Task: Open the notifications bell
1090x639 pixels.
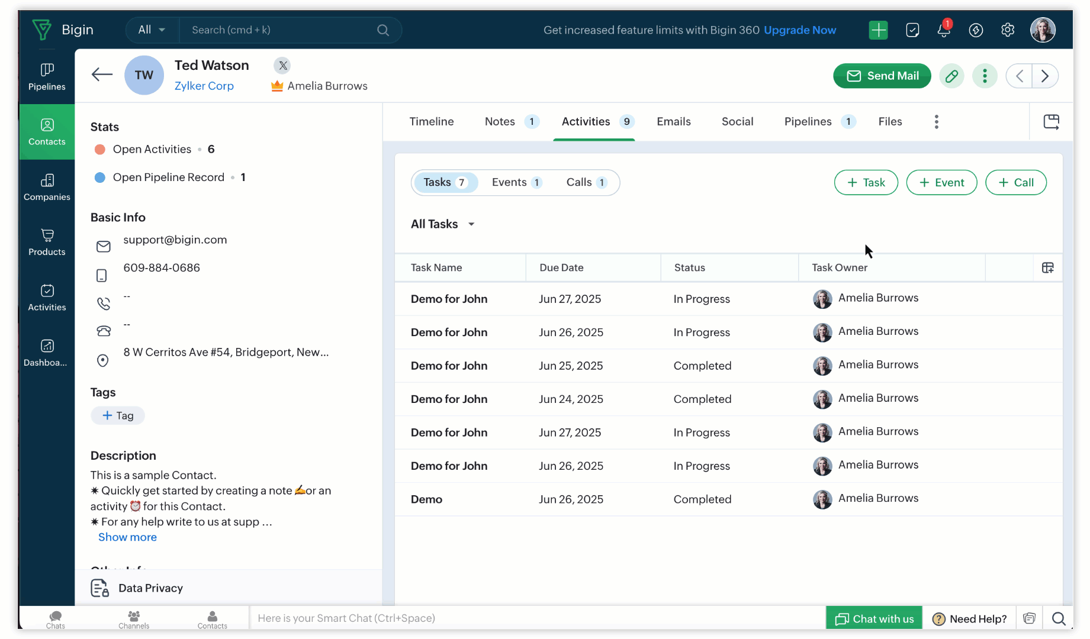Action: tap(944, 30)
